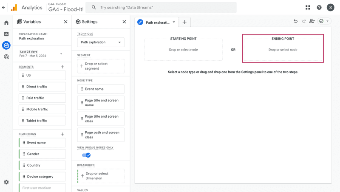Screen dimensions: 340x192
Task: Open the Path exploration tab dropdown arrow
Action: [x=174, y=22]
